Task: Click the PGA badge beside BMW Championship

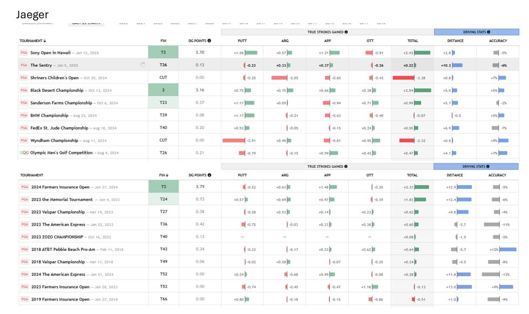Action: click(x=24, y=115)
